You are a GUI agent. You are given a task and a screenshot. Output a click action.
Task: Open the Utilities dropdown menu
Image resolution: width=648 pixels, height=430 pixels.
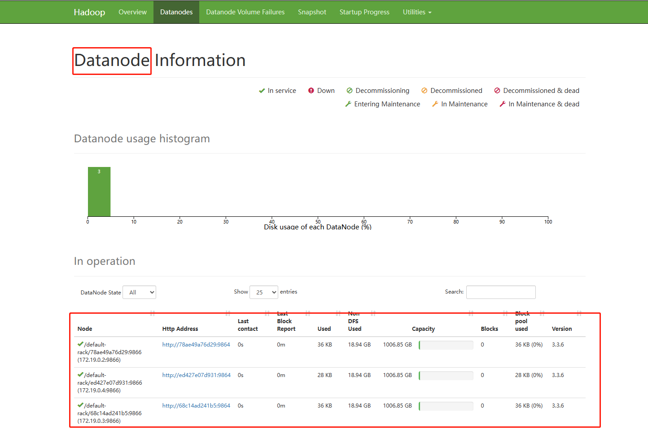click(x=417, y=12)
